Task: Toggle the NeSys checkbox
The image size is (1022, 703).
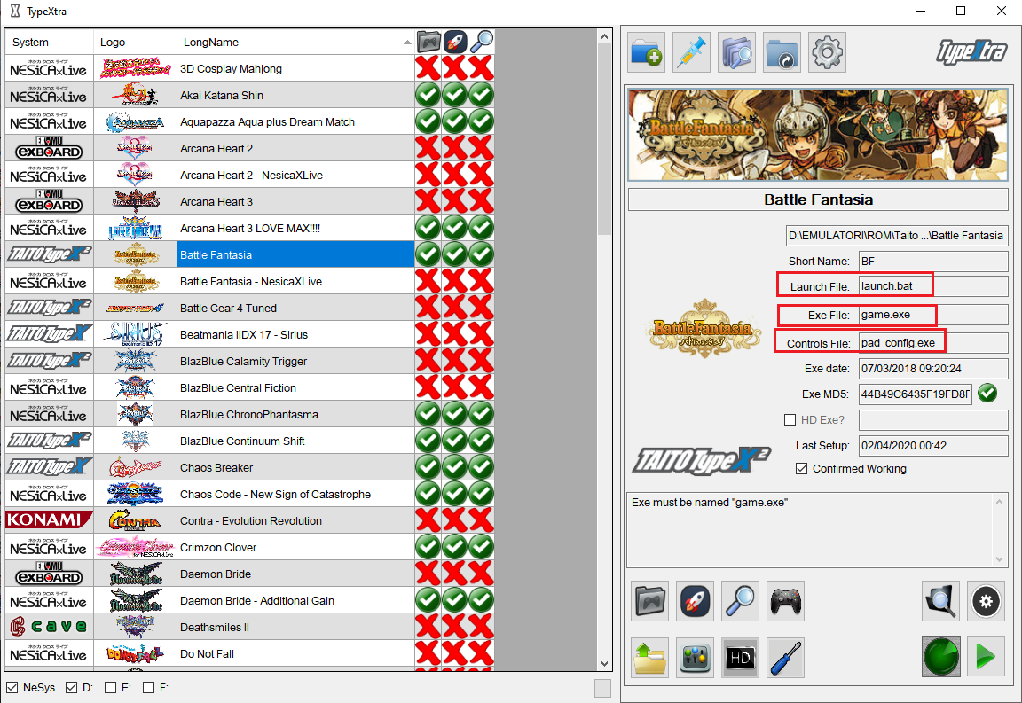Action: tap(12, 687)
